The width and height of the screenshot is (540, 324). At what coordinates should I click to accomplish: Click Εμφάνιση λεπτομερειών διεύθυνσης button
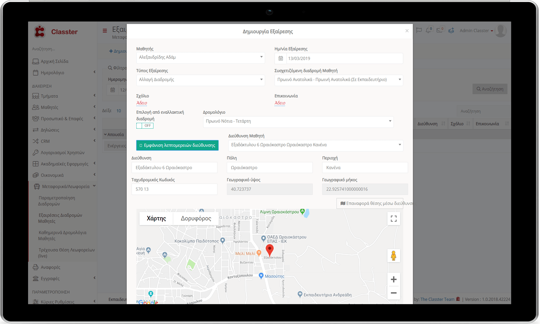coord(177,145)
